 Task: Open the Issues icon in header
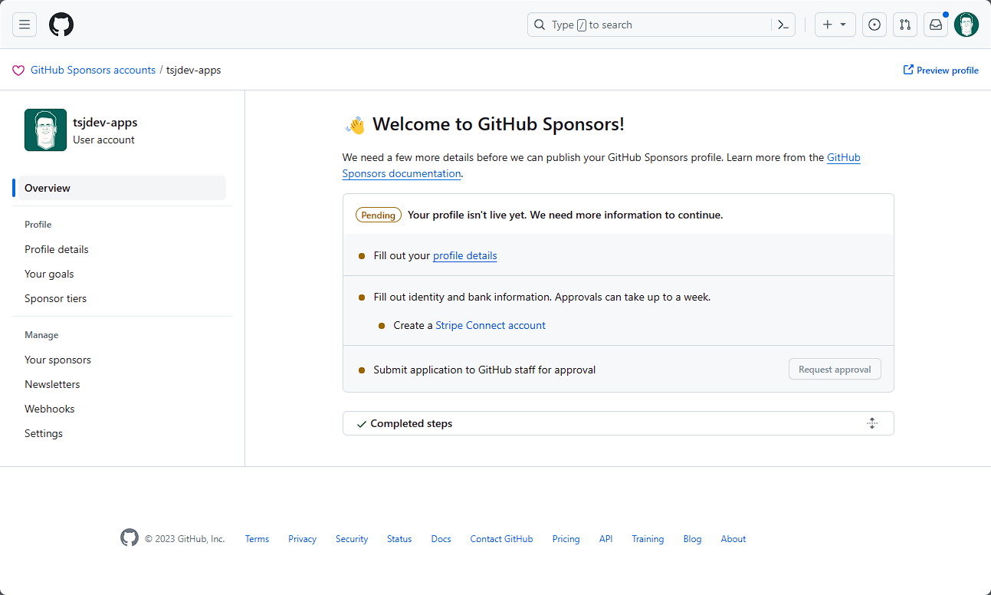pos(875,25)
